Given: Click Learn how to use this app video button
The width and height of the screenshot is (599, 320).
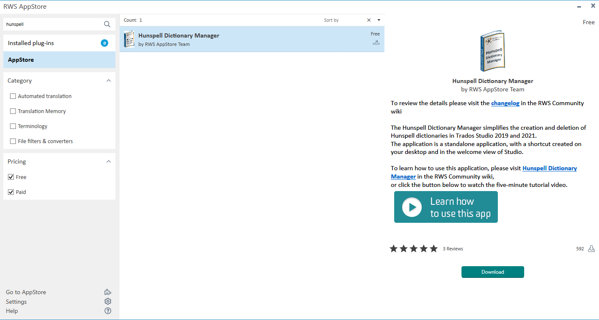Looking at the screenshot, I should pos(446,207).
